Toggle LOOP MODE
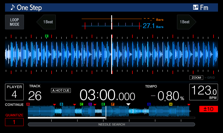The width and height of the screenshot is (223, 133). (14, 22)
